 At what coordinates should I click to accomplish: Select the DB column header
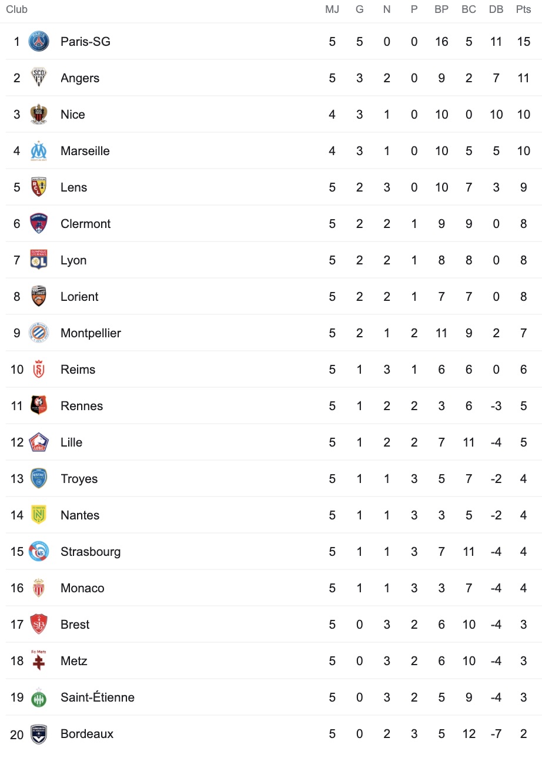[x=496, y=9]
